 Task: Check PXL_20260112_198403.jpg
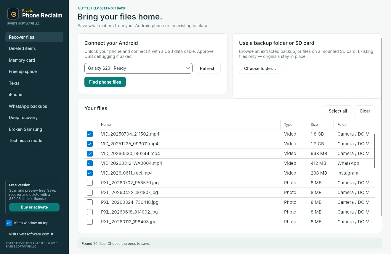point(90,222)
